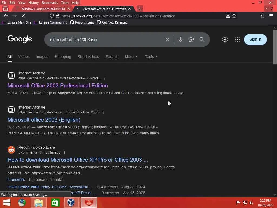
Task: Open the Edit menu
Action: (12, 3)
